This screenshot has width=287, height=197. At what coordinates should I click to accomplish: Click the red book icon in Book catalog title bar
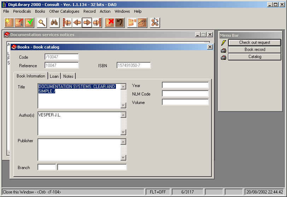tap(14, 47)
